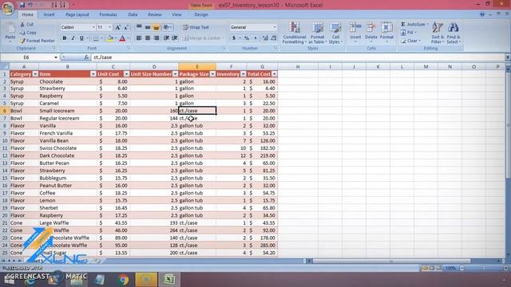The height and width of the screenshot is (287, 511).
Task: Click the Percent Style icon
Action: coord(247,38)
